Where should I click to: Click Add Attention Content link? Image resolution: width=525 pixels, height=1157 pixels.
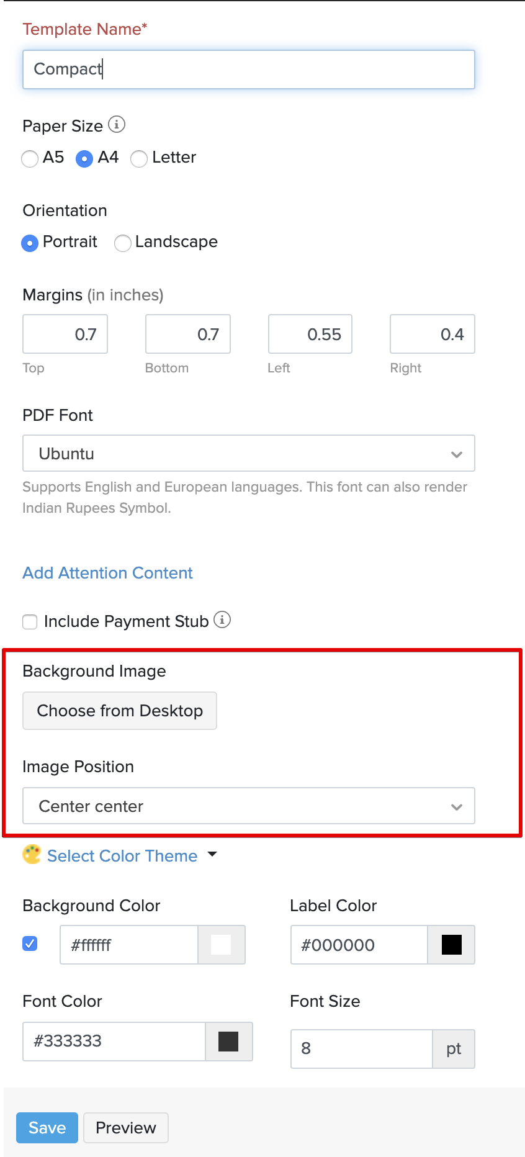(x=107, y=573)
